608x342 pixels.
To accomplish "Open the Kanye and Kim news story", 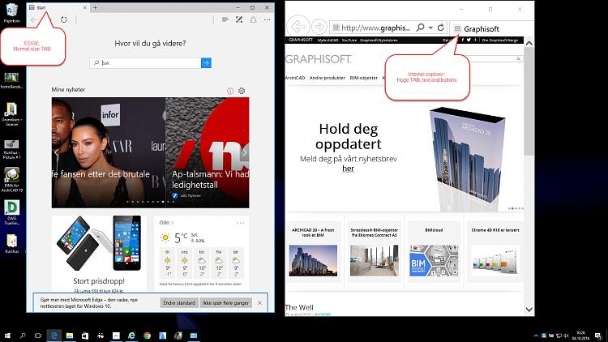I will (109, 152).
